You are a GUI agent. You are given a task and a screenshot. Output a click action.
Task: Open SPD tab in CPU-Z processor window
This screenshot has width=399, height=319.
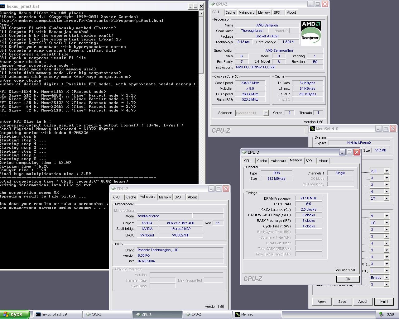pos(277,12)
